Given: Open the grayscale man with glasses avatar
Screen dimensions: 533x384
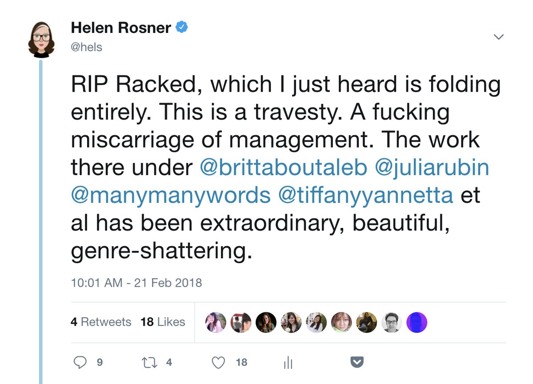Looking at the screenshot, I should [x=391, y=322].
